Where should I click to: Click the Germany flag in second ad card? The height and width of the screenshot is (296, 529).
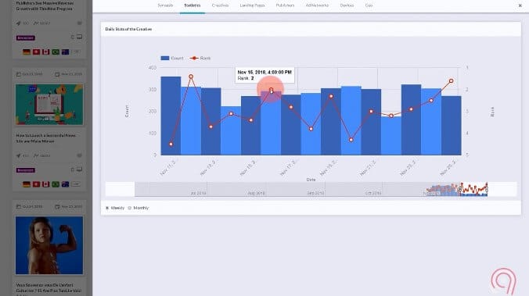[x=27, y=184]
